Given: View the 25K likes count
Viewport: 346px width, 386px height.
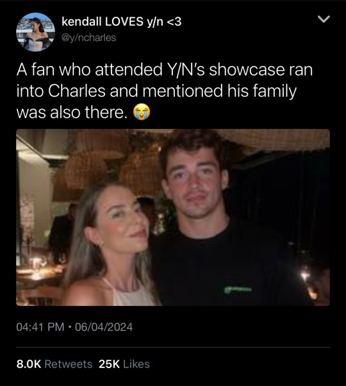Looking at the screenshot, I should [109, 364].
